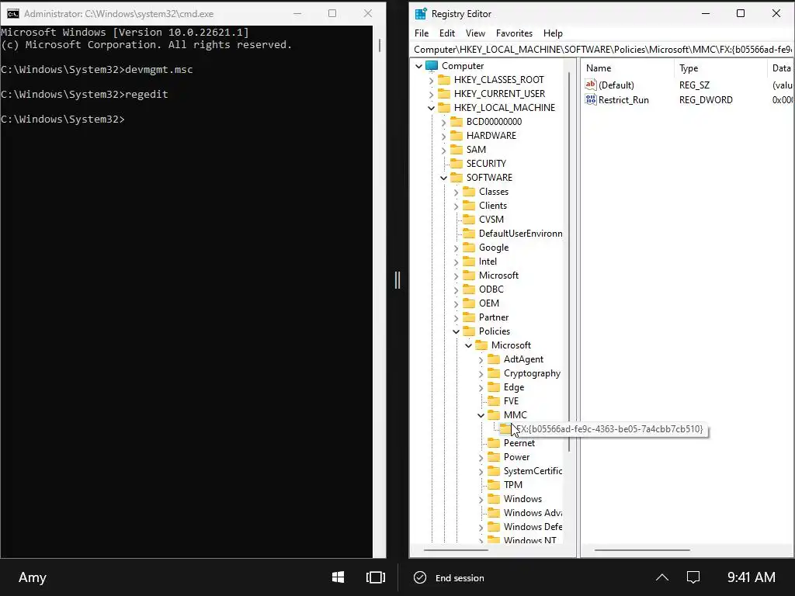The width and height of the screenshot is (795, 596).
Task: Click the cmd.exe title bar icon
Action: (x=13, y=14)
